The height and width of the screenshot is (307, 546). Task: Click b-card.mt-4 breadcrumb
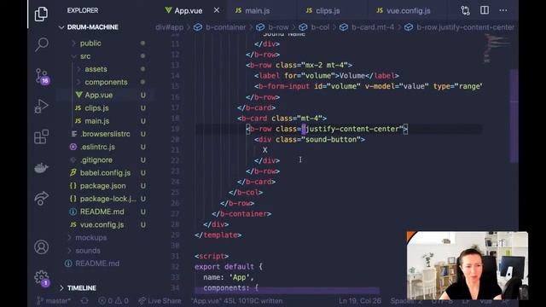(373, 27)
